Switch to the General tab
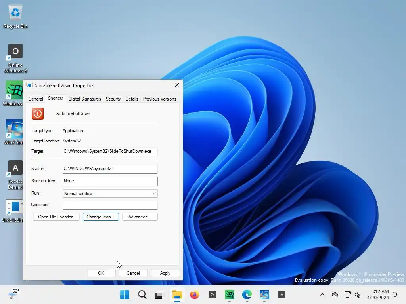 (36, 99)
